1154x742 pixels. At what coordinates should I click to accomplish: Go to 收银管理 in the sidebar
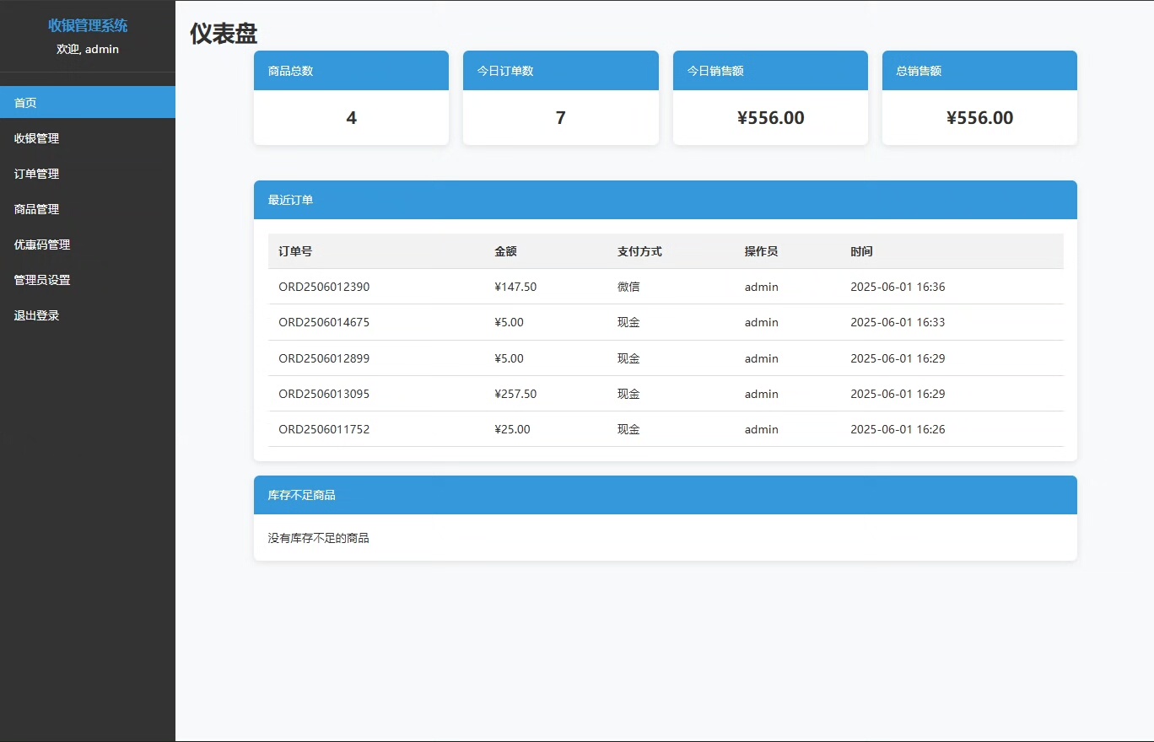(x=87, y=138)
